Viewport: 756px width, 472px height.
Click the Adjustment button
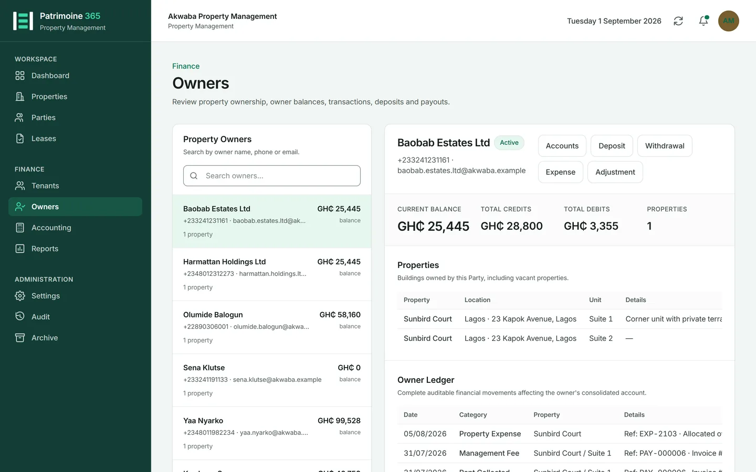pos(615,172)
